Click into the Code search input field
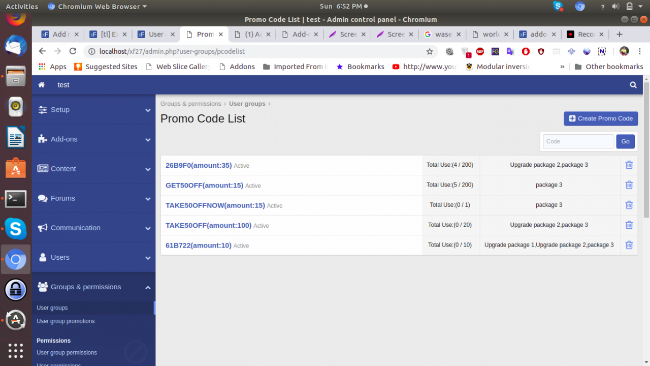This screenshot has width=650, height=366. pyautogui.click(x=578, y=141)
